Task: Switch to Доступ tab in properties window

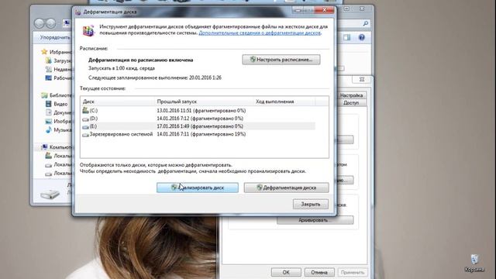Action: pos(351,103)
